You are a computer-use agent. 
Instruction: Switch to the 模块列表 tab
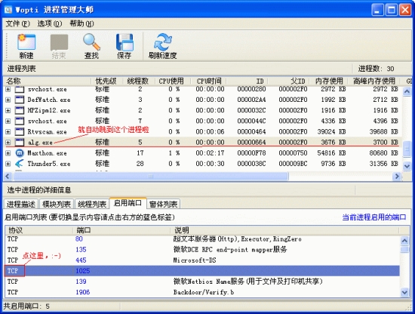click(57, 204)
